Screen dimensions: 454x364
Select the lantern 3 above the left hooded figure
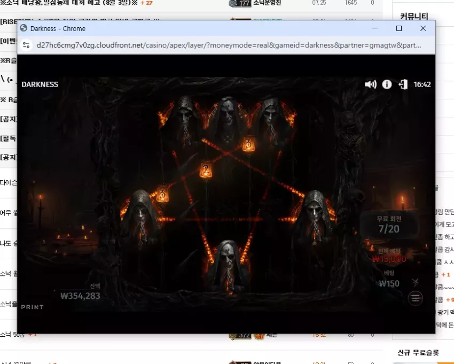pyautogui.click(x=162, y=193)
